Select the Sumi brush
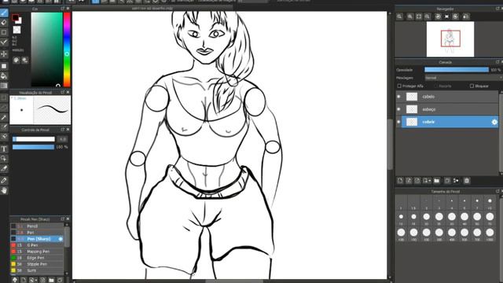 coord(37,270)
